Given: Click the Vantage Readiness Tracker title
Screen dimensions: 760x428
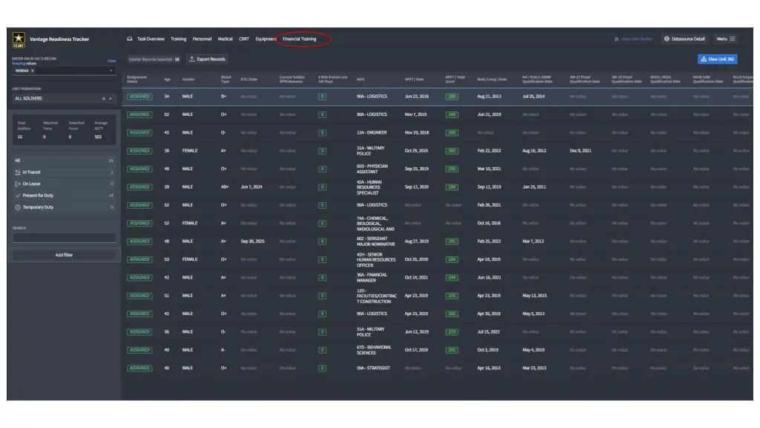Looking at the screenshot, I should [59, 39].
